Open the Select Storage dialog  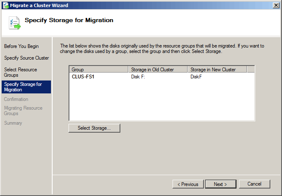click(x=94, y=128)
